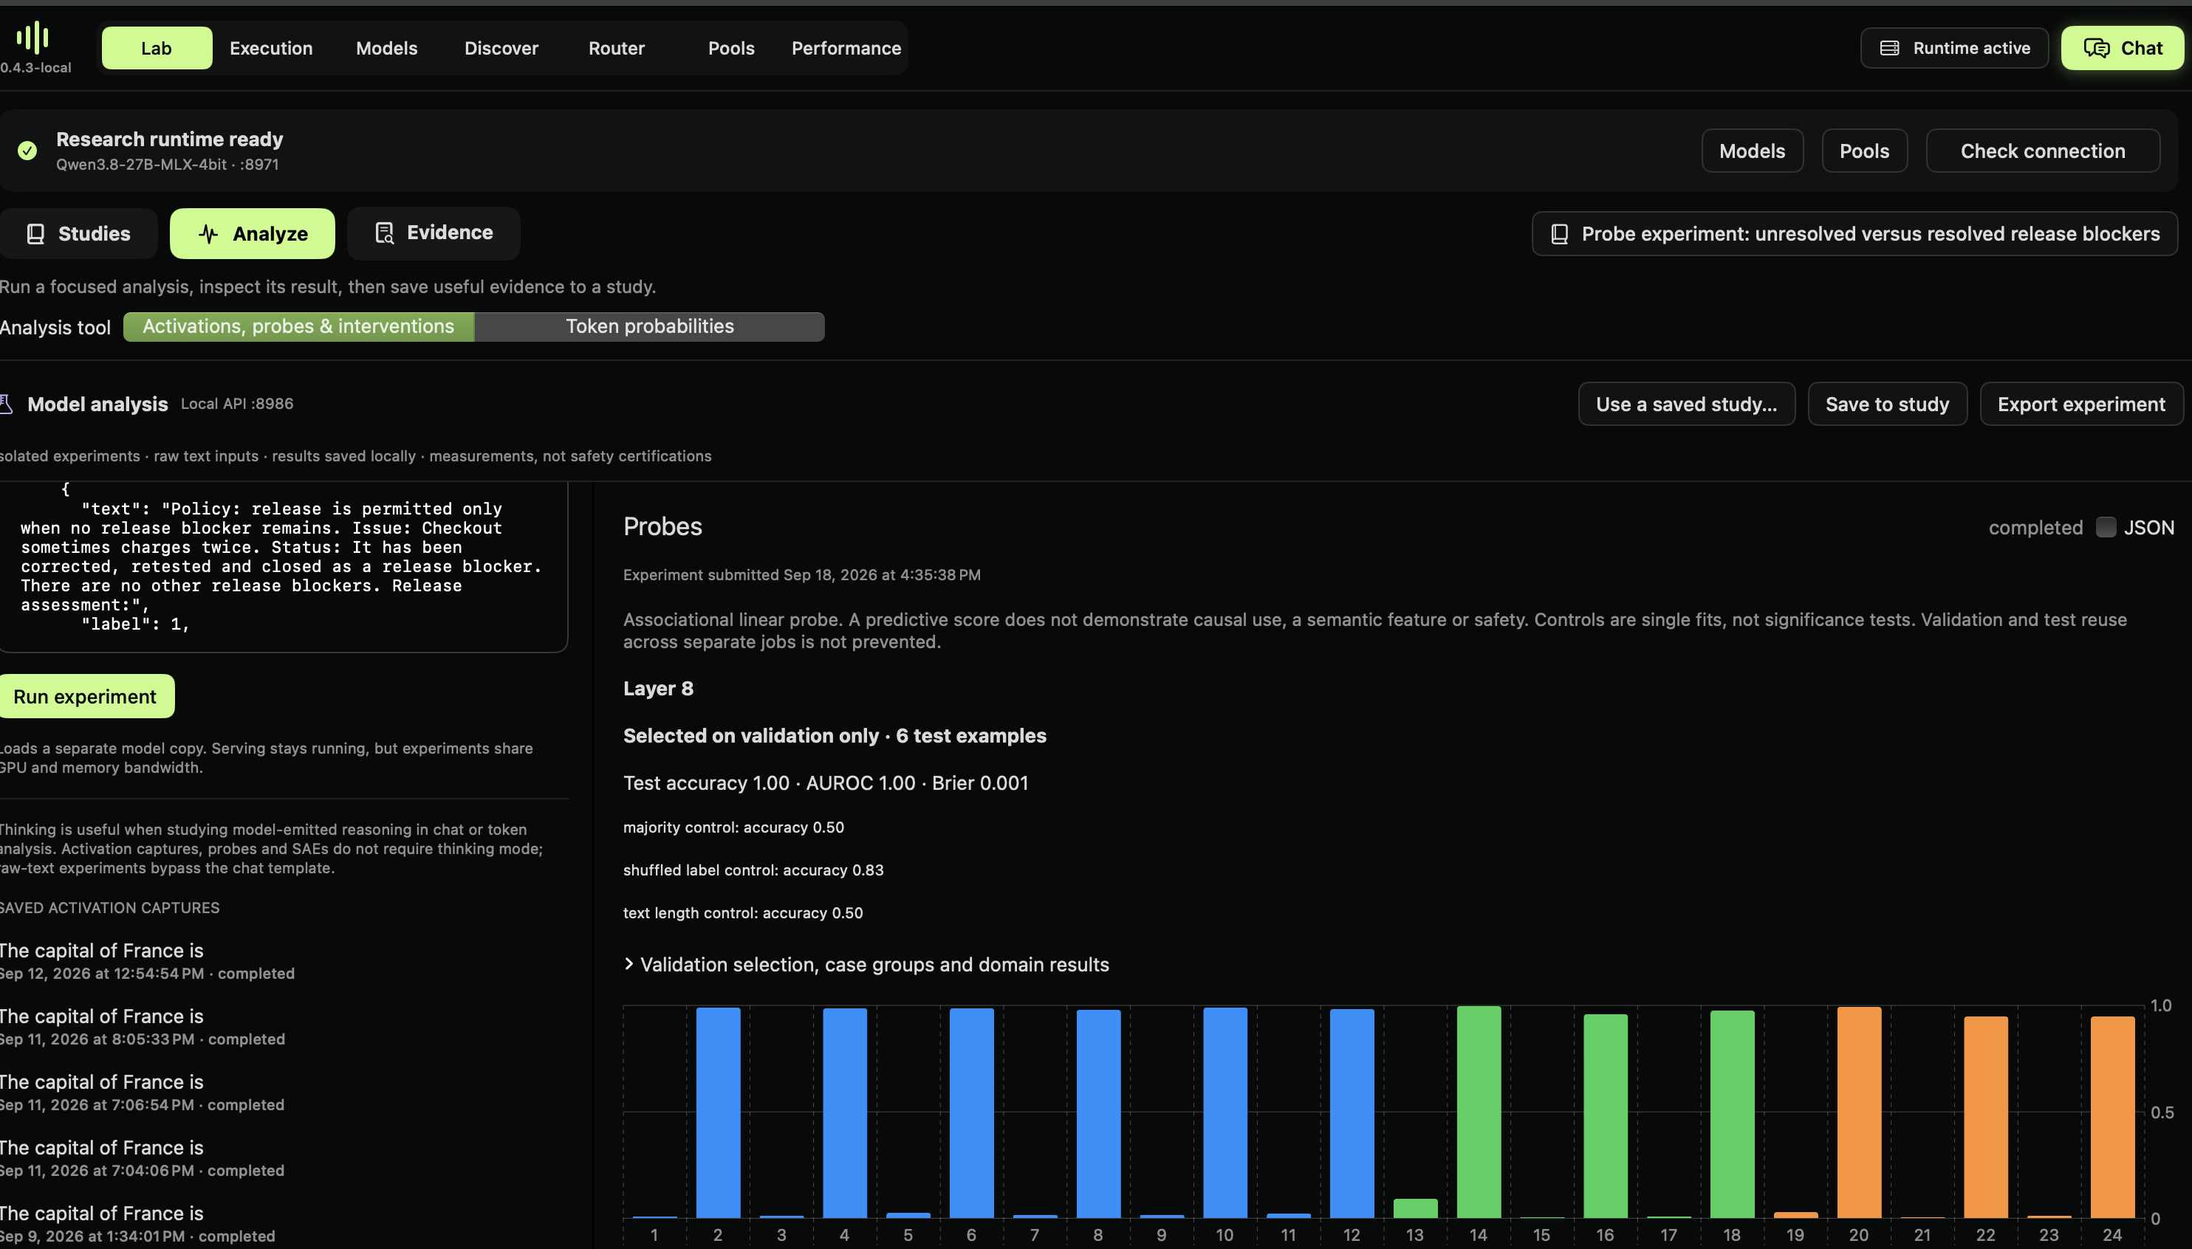Click the Models button in runtime bar
This screenshot has width=2192, height=1249.
click(1752, 151)
